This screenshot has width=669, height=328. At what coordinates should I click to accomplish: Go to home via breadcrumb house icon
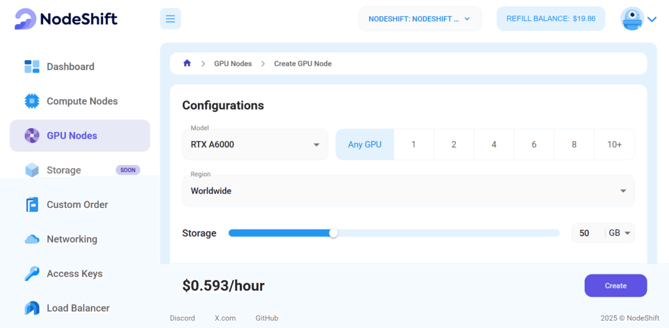point(187,63)
